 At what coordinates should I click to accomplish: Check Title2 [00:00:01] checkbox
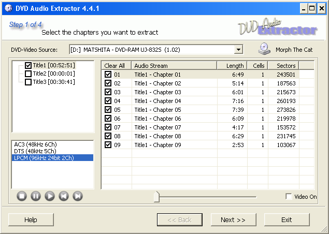[28, 74]
